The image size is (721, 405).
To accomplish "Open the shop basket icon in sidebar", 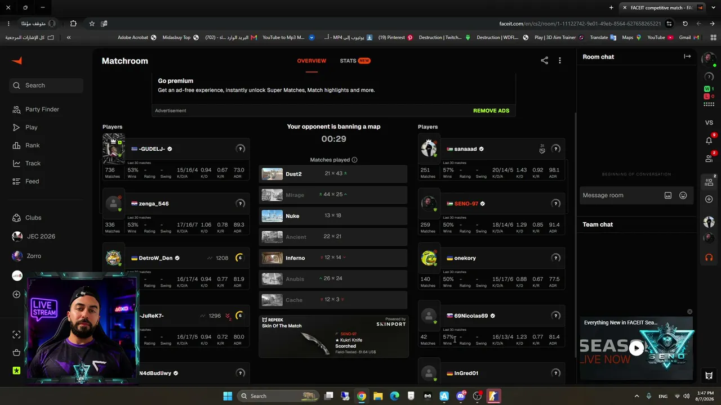I will [x=16, y=353].
